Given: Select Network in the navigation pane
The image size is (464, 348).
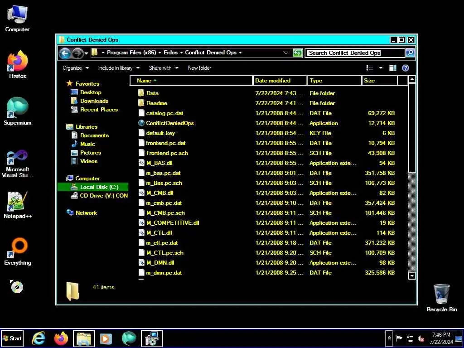Looking at the screenshot, I should point(86,213).
